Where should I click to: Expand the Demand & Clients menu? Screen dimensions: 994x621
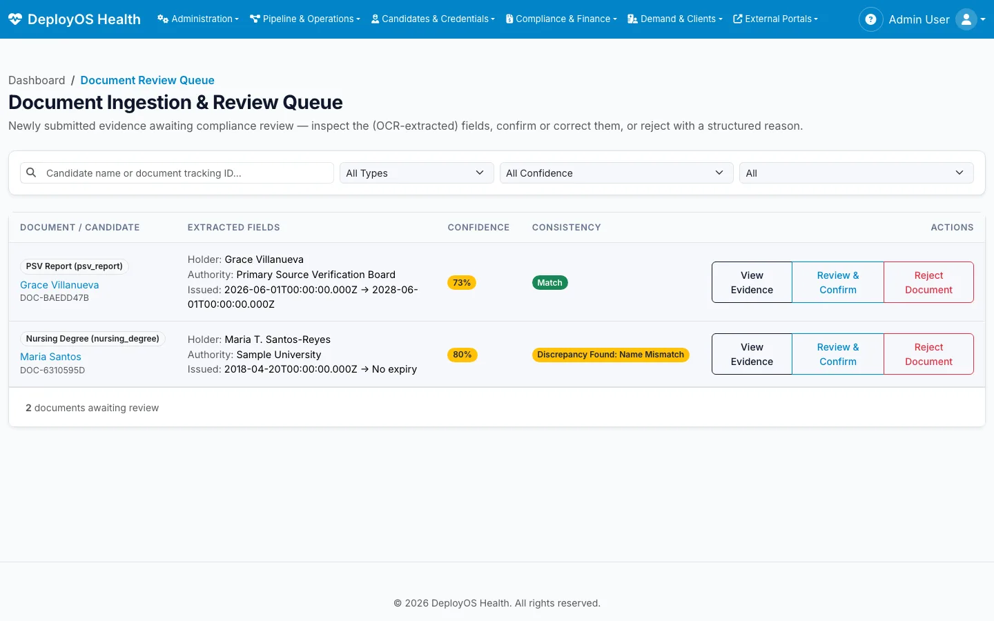click(x=675, y=19)
